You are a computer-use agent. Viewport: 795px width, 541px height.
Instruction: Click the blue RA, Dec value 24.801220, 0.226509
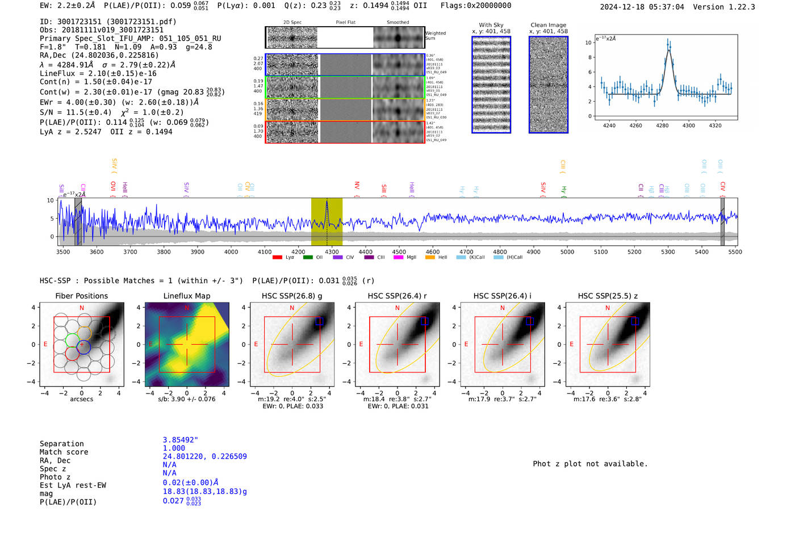205,456
